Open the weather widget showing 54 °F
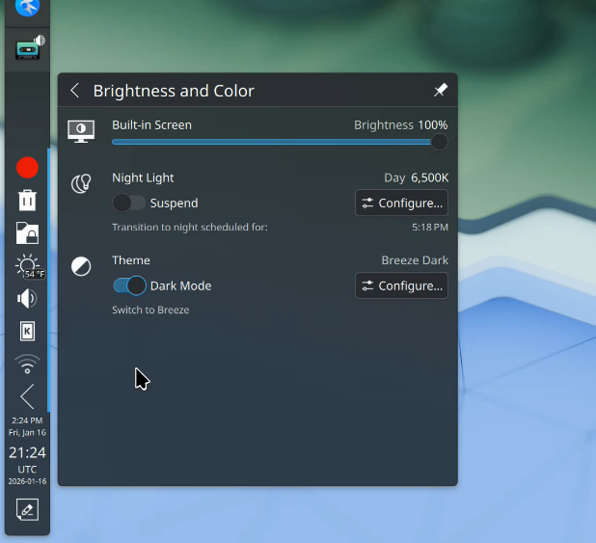This screenshot has width=596, height=543. 27,266
